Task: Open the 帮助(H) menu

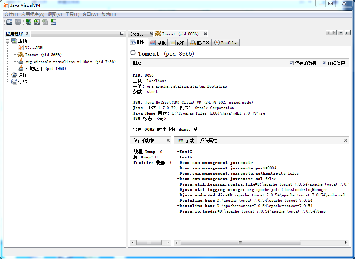Action: [109, 14]
